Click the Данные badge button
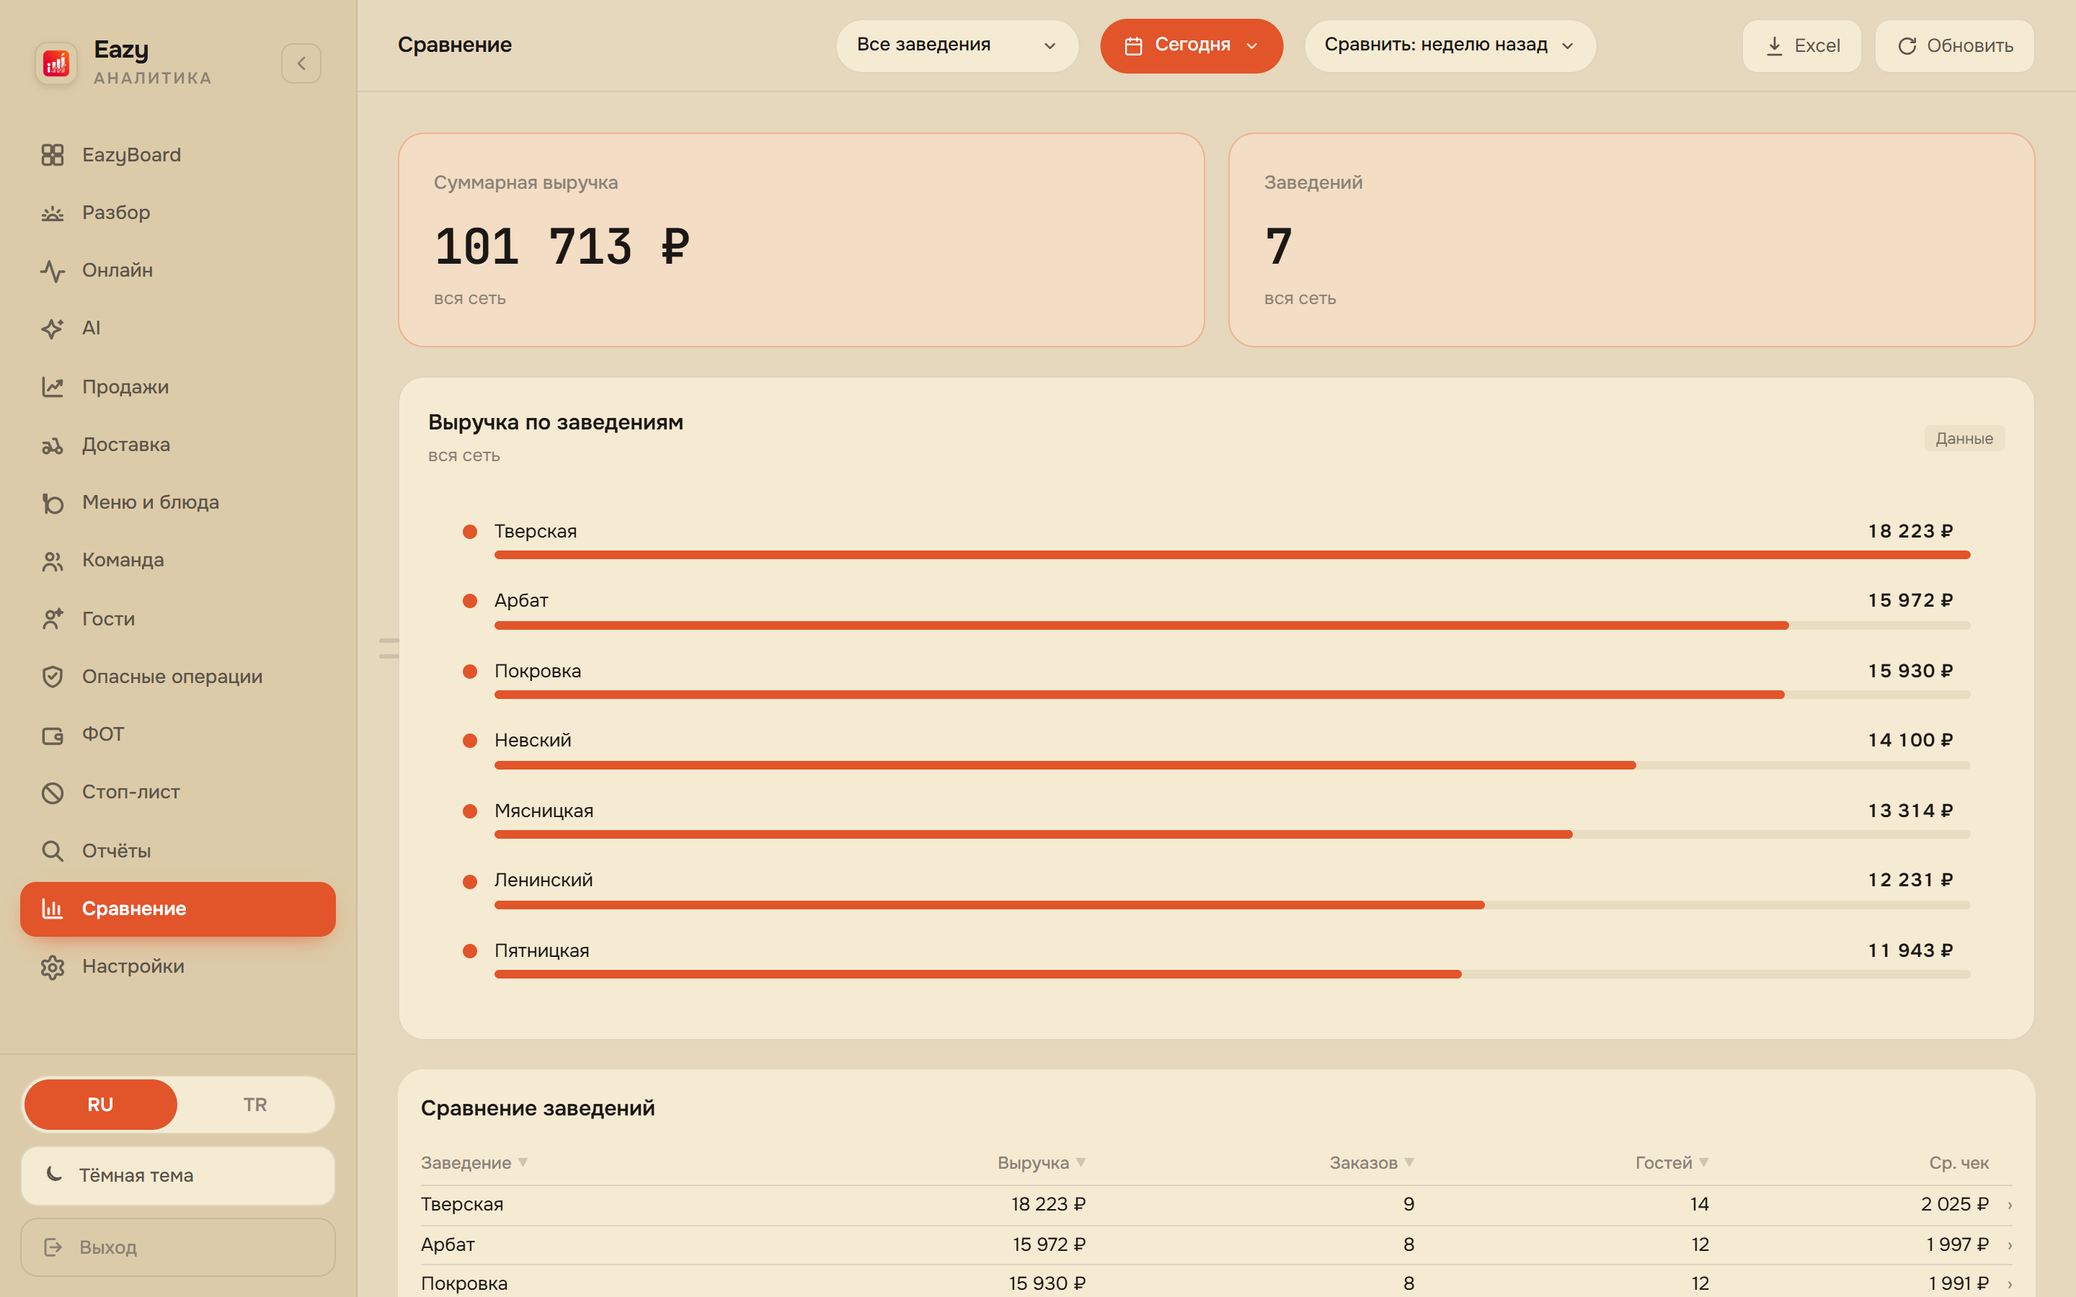This screenshot has height=1297, width=2076. pyautogui.click(x=1964, y=438)
